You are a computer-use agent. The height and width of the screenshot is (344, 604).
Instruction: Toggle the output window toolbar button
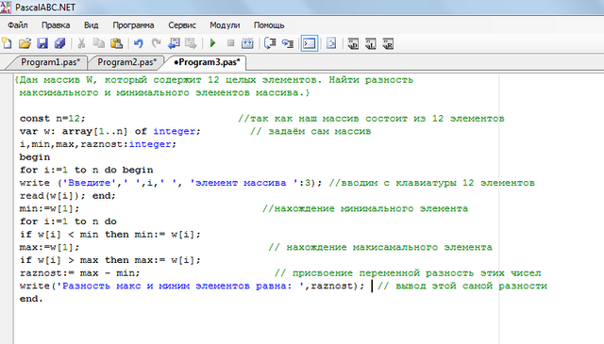coord(310,43)
